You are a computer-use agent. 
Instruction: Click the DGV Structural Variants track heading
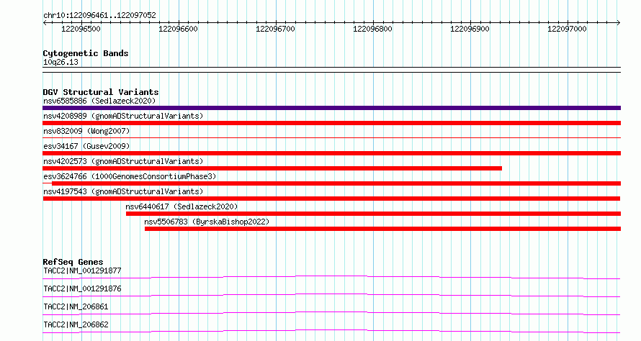(x=101, y=92)
